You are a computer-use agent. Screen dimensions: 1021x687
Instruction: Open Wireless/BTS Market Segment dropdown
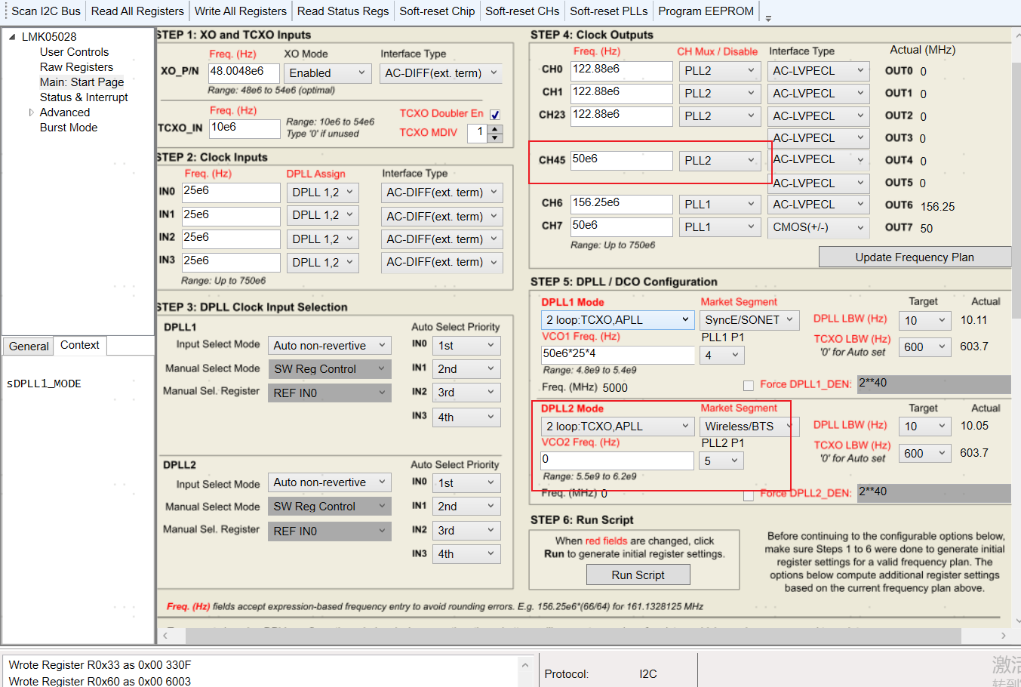749,427
